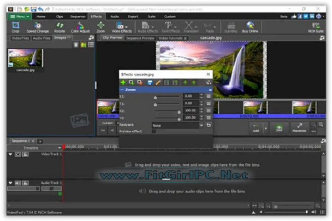
Task: Click the X1 zoom slider handle
Action: pyautogui.click(x=155, y=97)
